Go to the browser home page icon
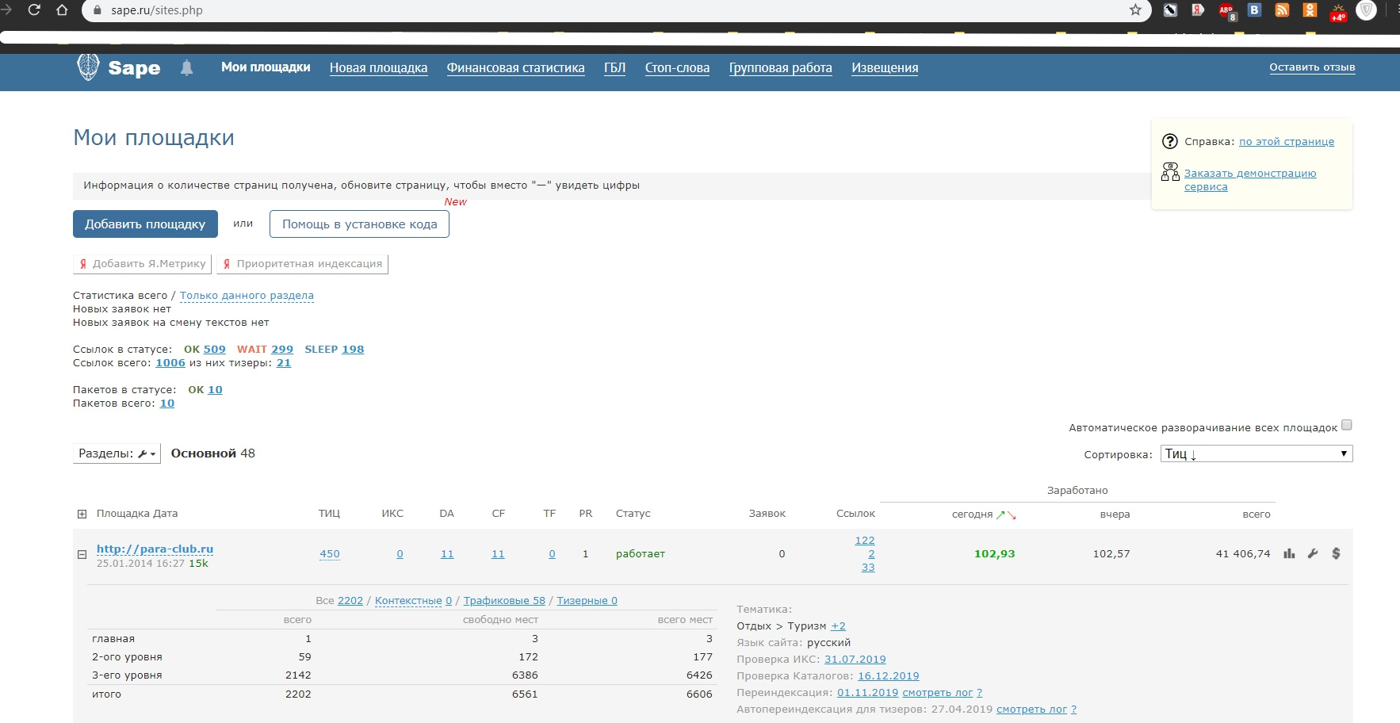 63,10
